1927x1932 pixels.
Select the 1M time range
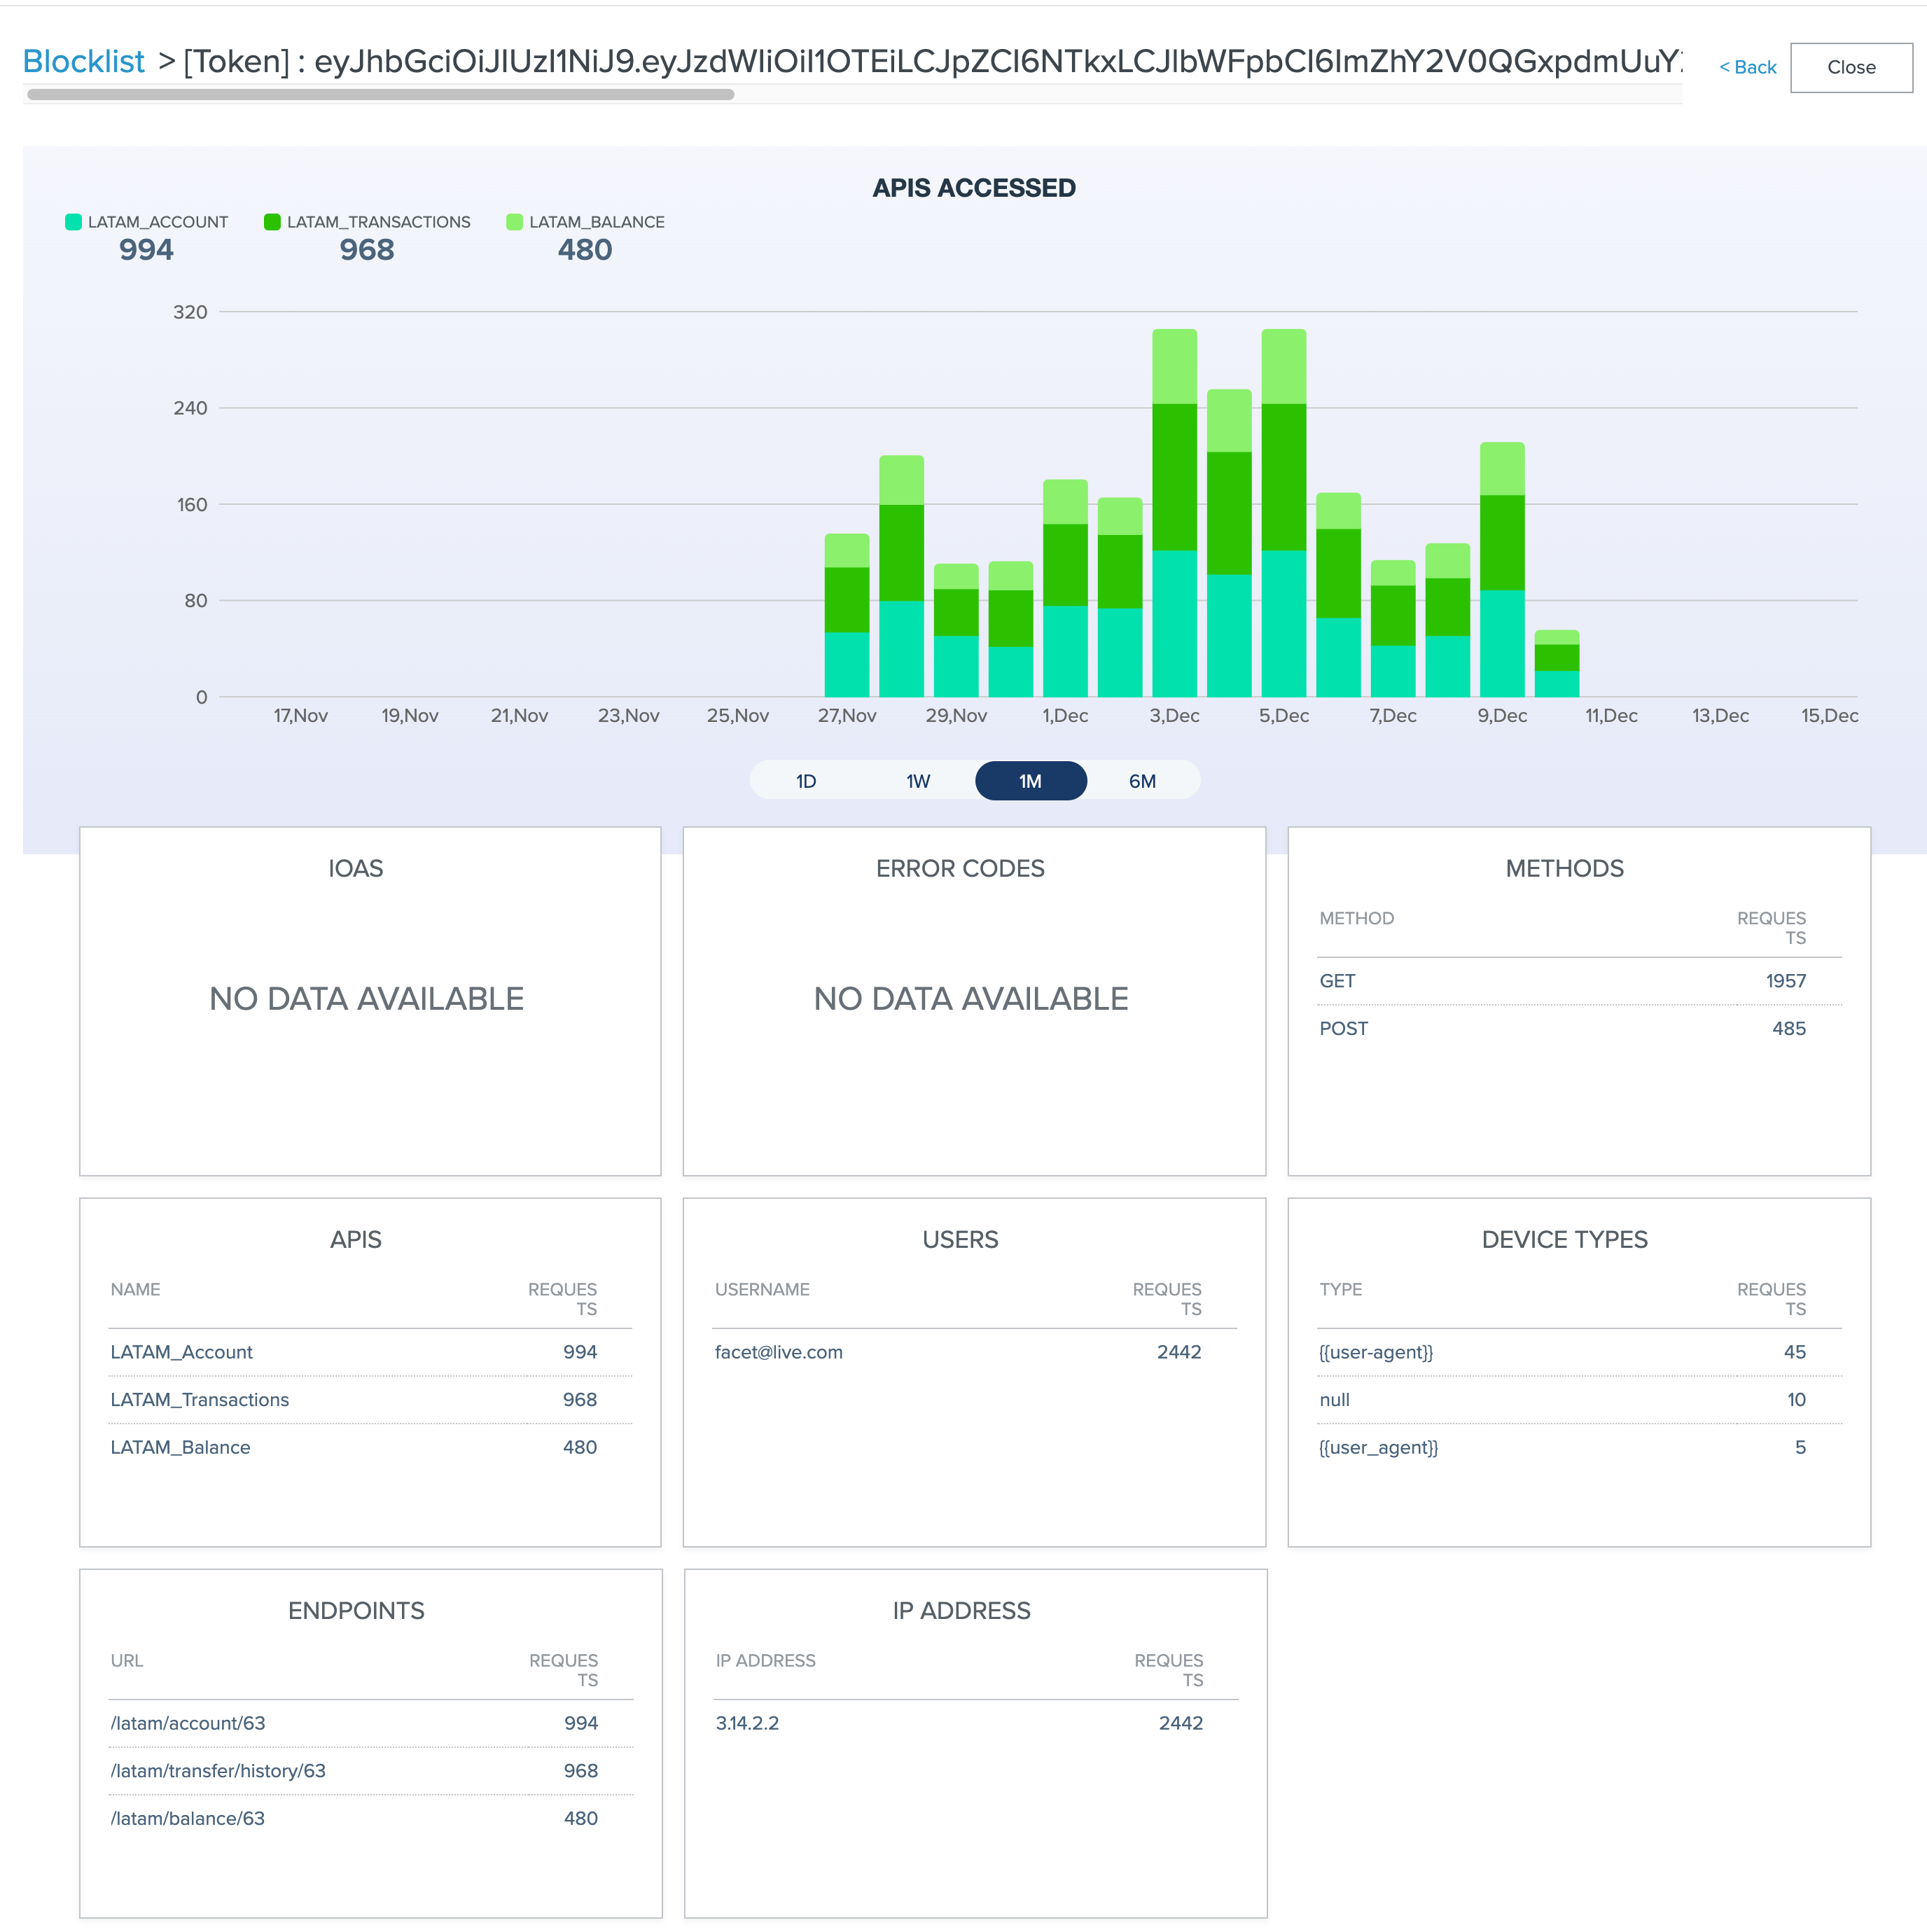1030,781
